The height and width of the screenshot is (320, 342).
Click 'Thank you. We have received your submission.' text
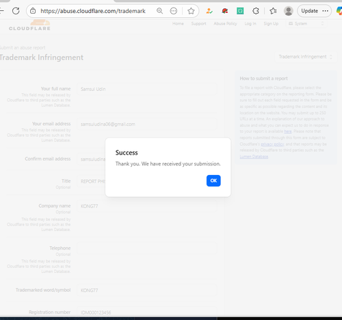pos(168,164)
